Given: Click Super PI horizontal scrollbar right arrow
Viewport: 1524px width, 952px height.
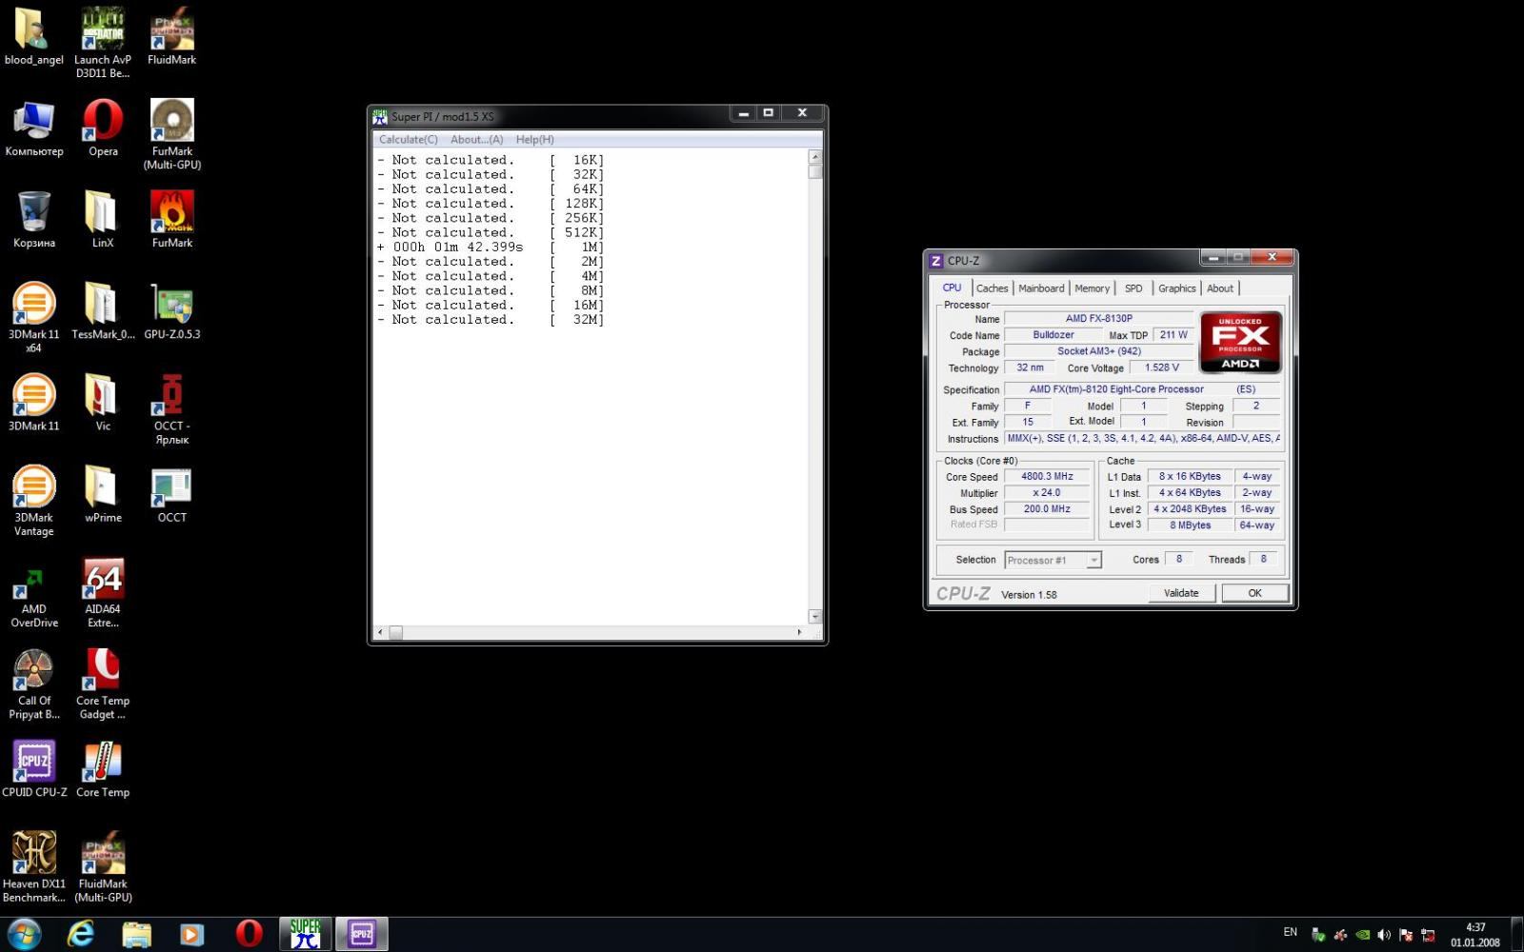Looking at the screenshot, I should click(x=799, y=632).
